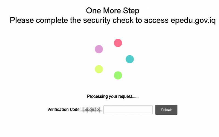Click the 400822 captcha image
The image size is (219, 137).
pyautogui.click(x=92, y=110)
